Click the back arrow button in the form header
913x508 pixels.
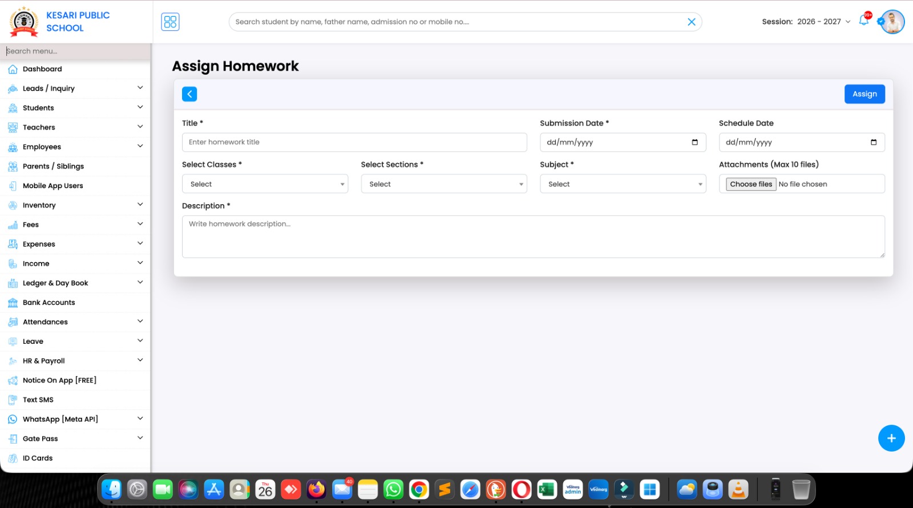tap(189, 94)
